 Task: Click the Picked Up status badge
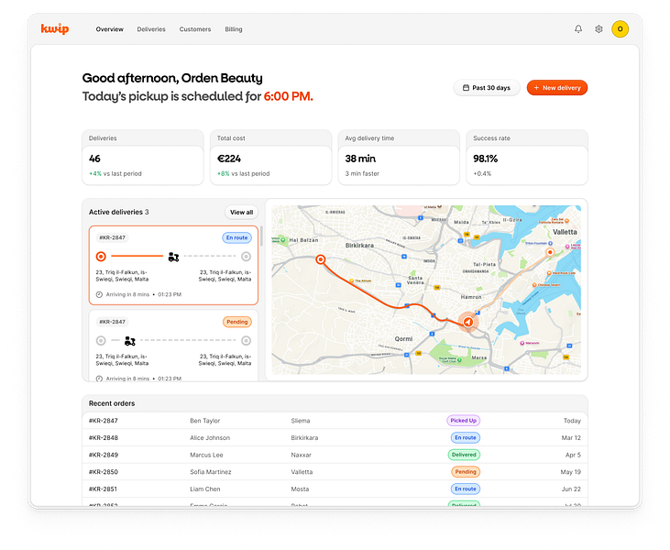coord(463,421)
